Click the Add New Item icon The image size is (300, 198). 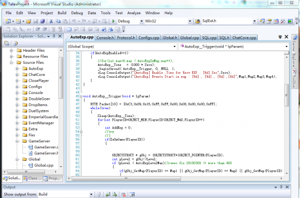[18, 21]
